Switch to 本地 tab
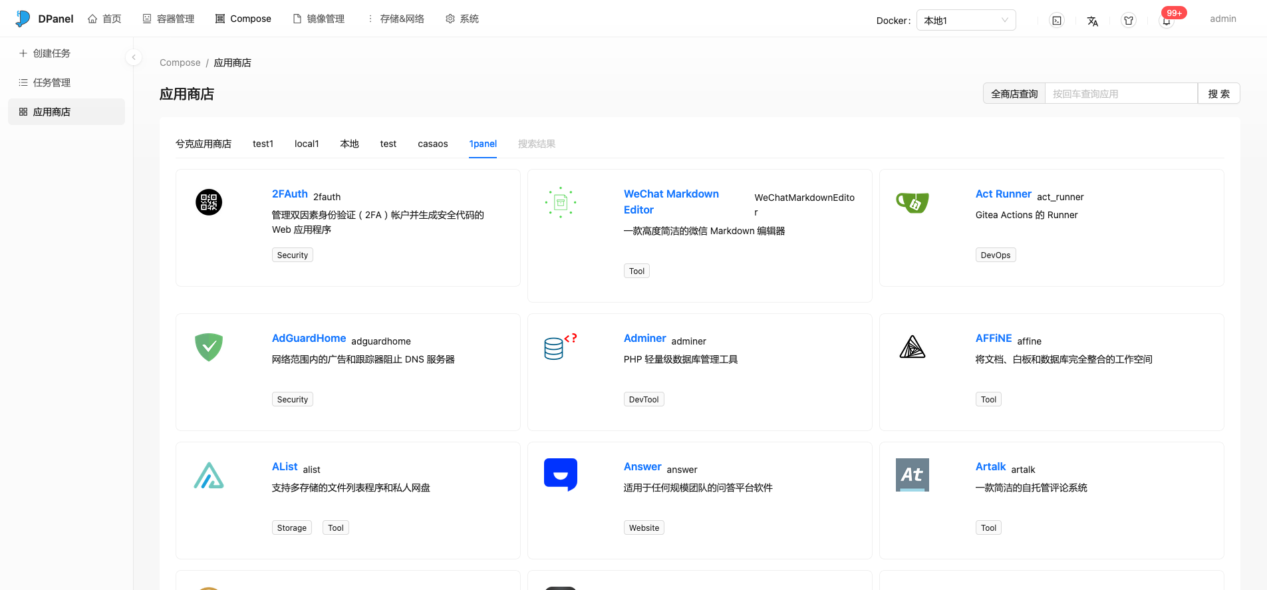 [x=349, y=144]
